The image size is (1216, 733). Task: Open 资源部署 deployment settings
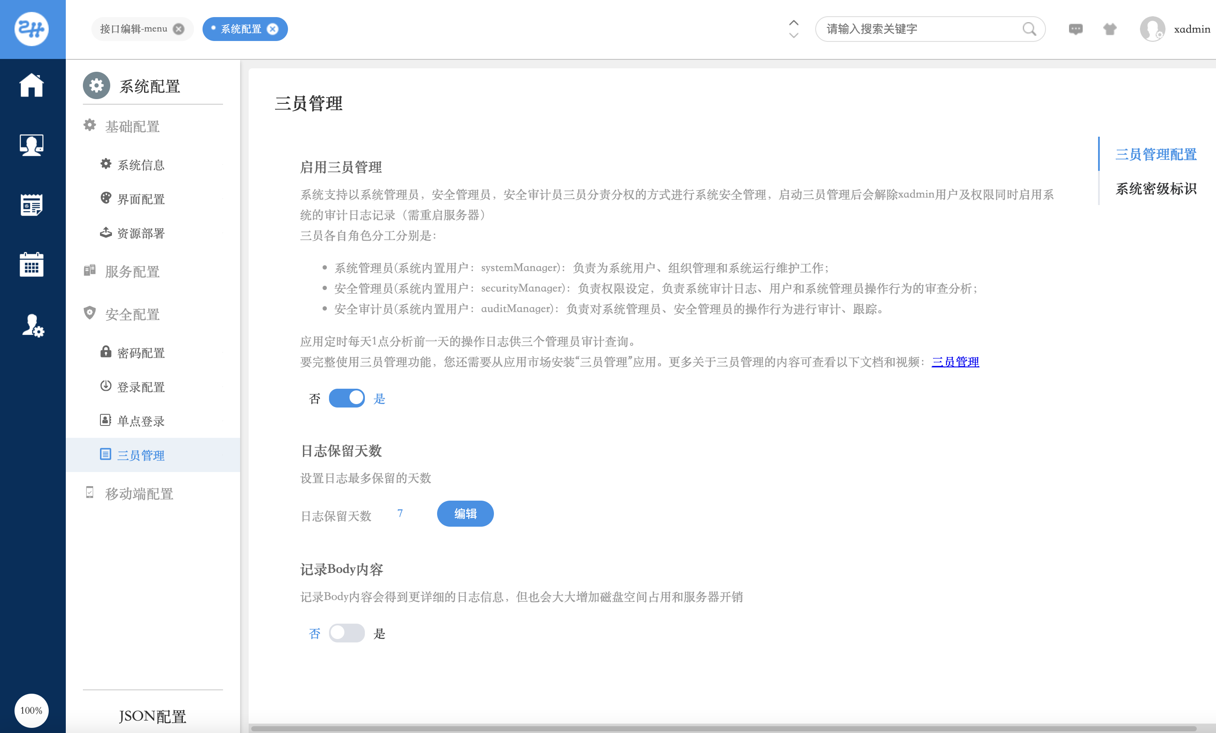(141, 233)
